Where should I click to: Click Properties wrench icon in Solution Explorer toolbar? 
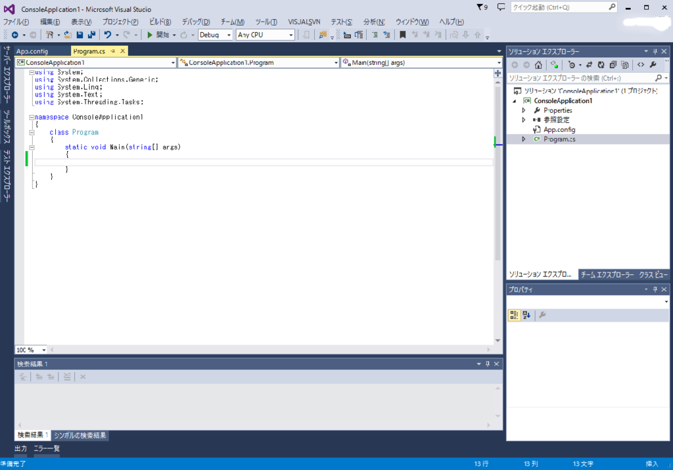653,65
